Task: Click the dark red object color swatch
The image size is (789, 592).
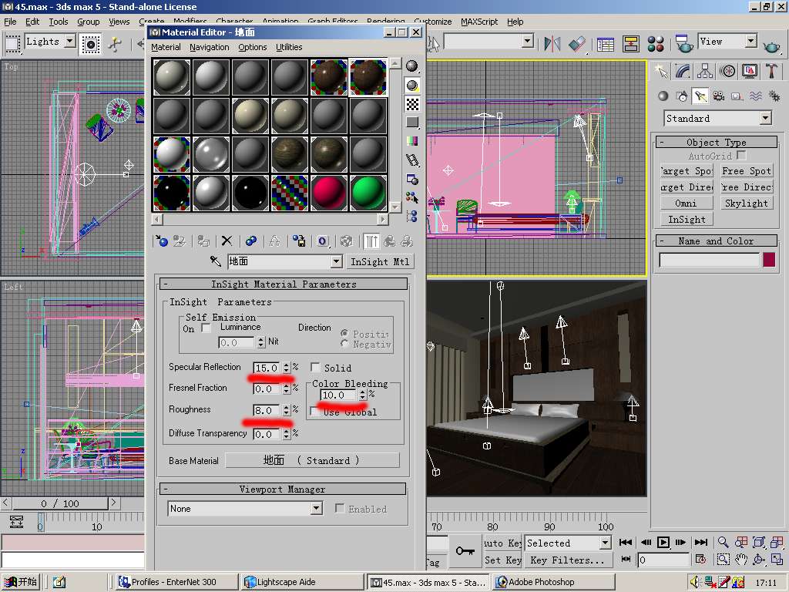Action: pyautogui.click(x=768, y=260)
